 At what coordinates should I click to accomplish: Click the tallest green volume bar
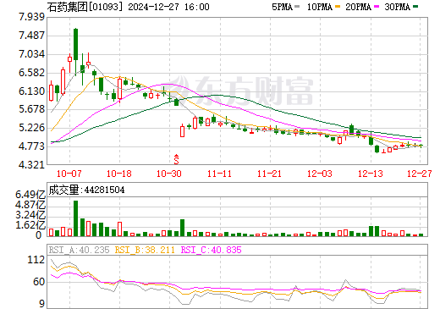click(x=75, y=218)
